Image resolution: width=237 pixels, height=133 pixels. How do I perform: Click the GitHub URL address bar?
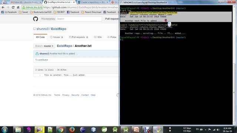pos(81,7)
